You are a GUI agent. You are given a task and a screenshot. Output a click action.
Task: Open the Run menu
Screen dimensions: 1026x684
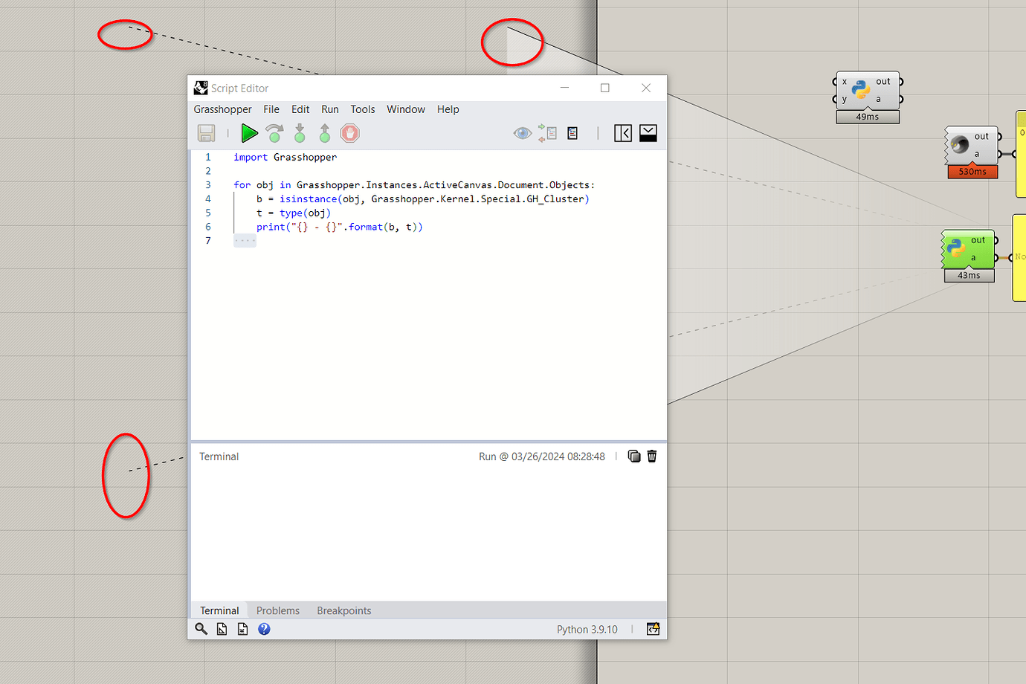[329, 109]
